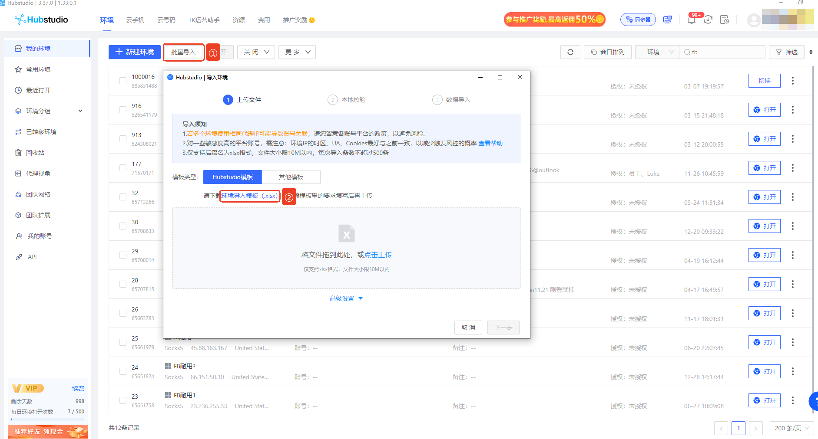This screenshot has width=818, height=439.
Task: Select checkbox for environment 28
Action: pos(123,284)
